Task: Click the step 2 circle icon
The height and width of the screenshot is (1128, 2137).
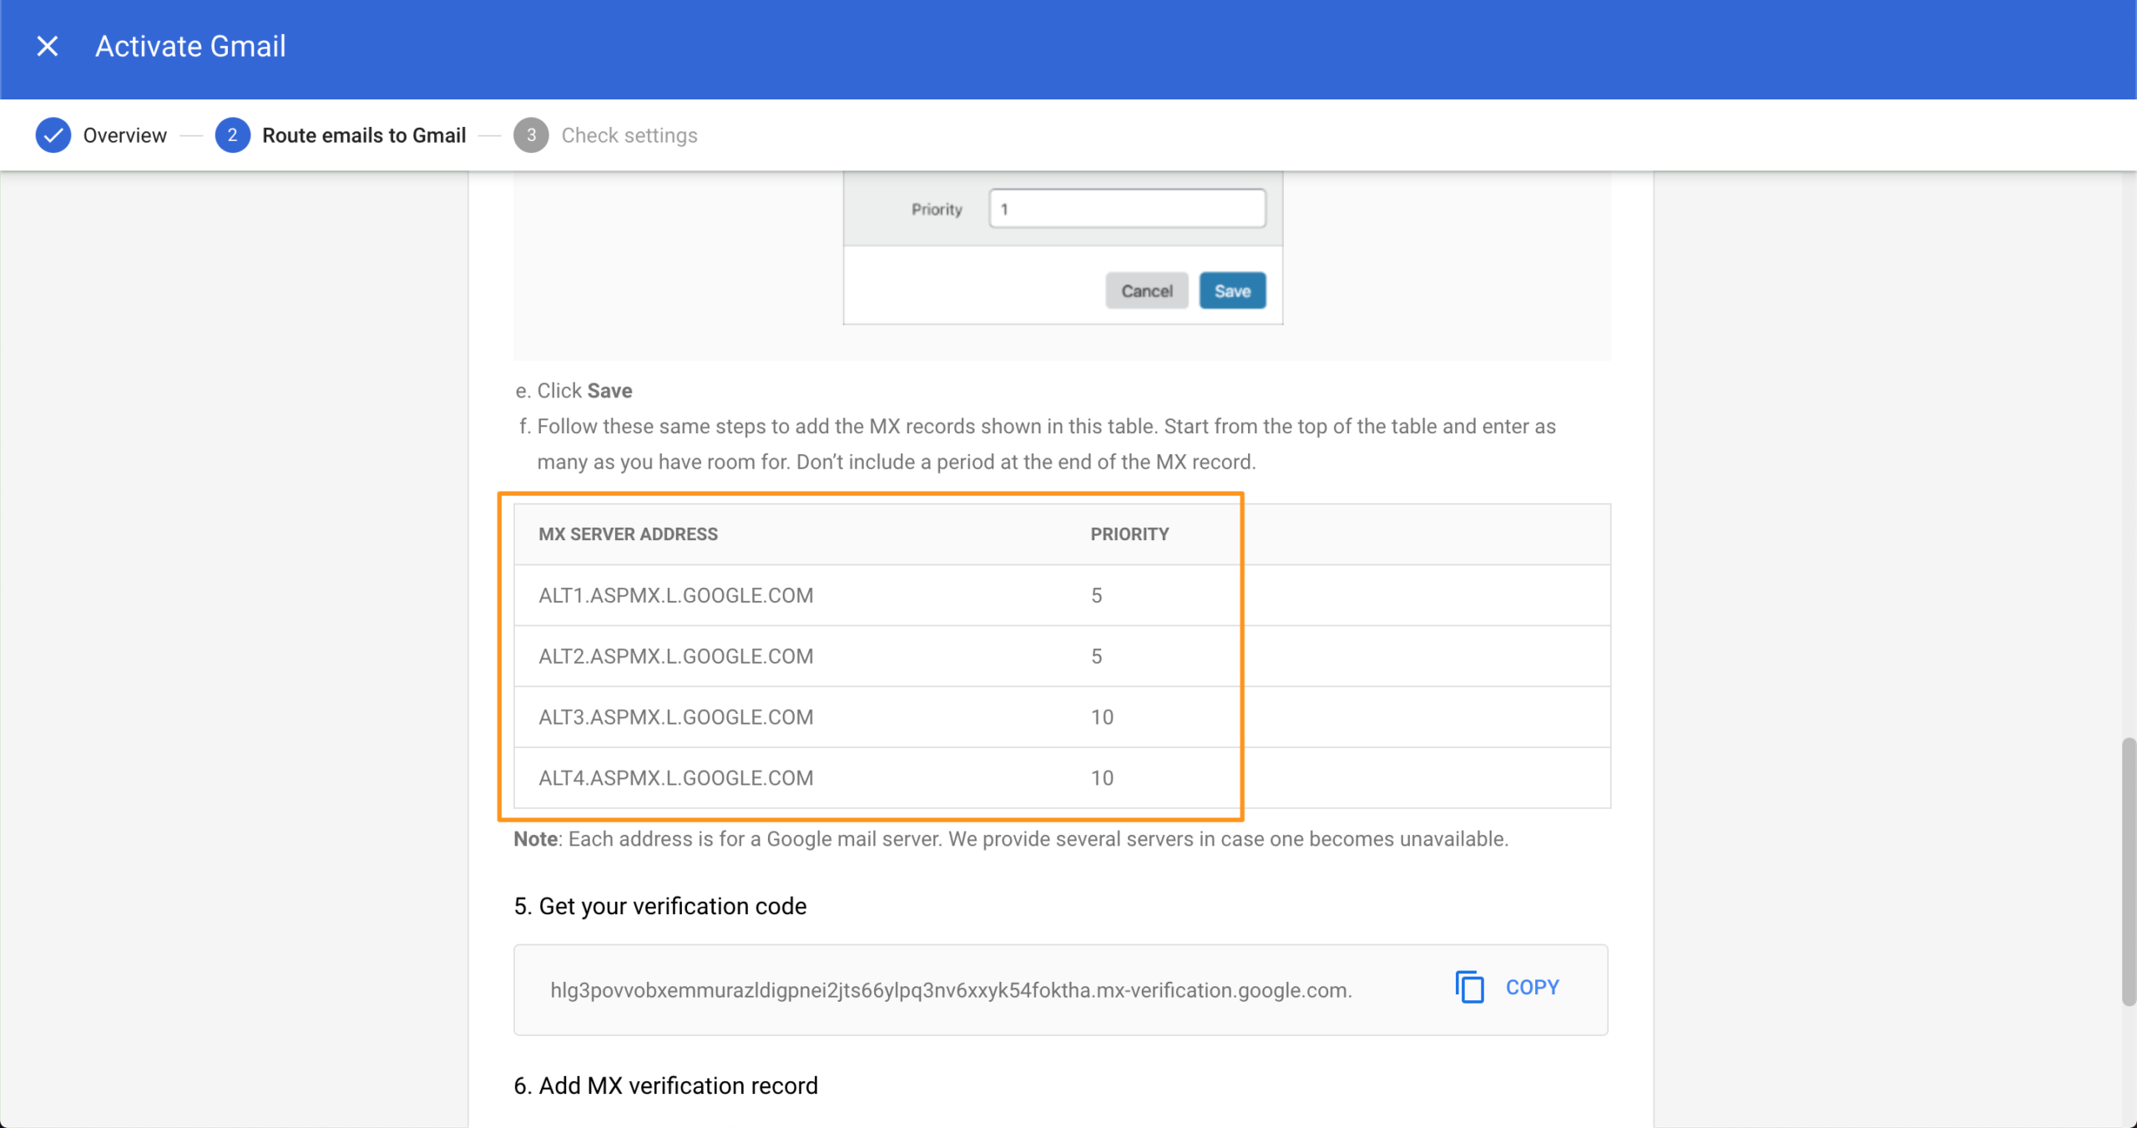Action: (232, 135)
